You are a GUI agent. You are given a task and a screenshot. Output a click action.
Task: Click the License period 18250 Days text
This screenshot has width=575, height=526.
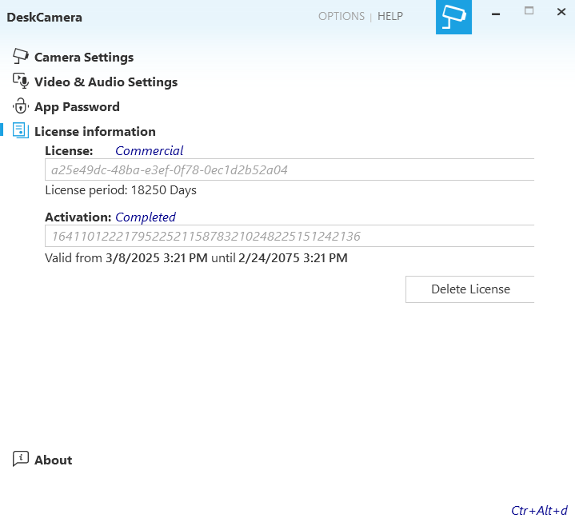coord(121,190)
